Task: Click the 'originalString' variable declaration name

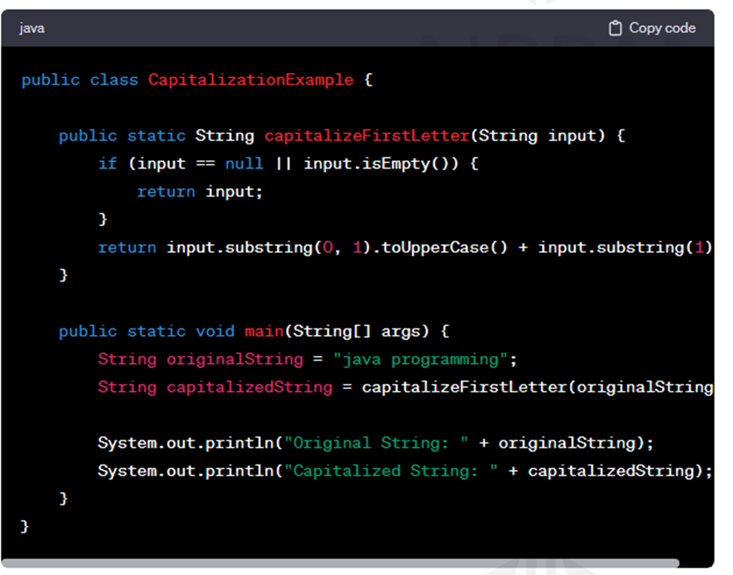Action: pos(235,360)
